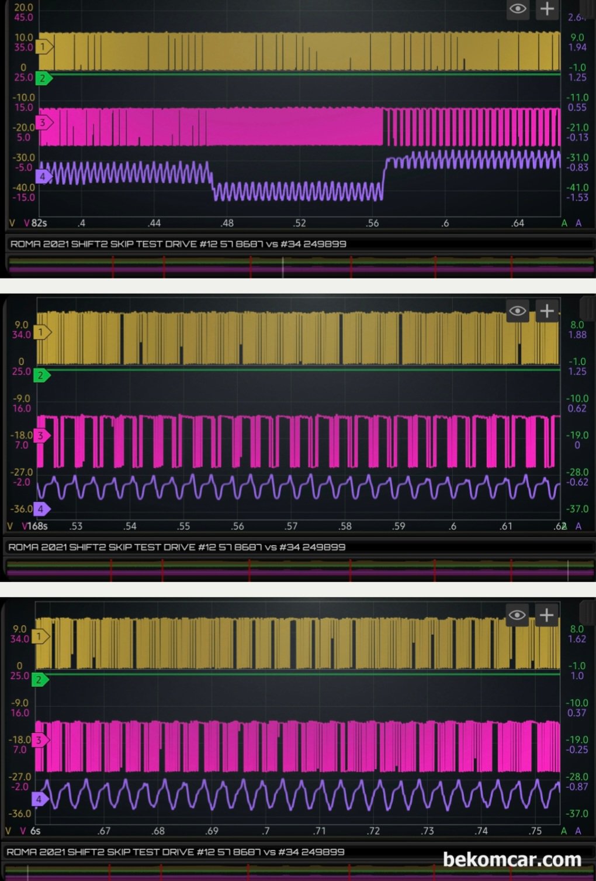Click white position cursor in middle overview strip
Image resolution: width=596 pixels, height=881 pixels.
coord(568,570)
